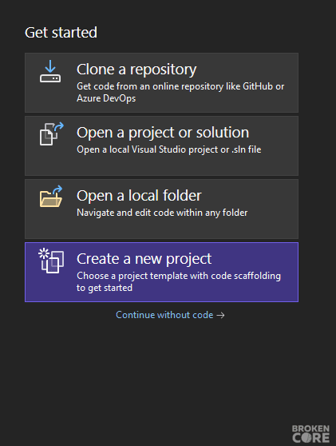Screen dimensions: 336x446
Task: Click the Open a project or solution icon
Action: click(52, 133)
